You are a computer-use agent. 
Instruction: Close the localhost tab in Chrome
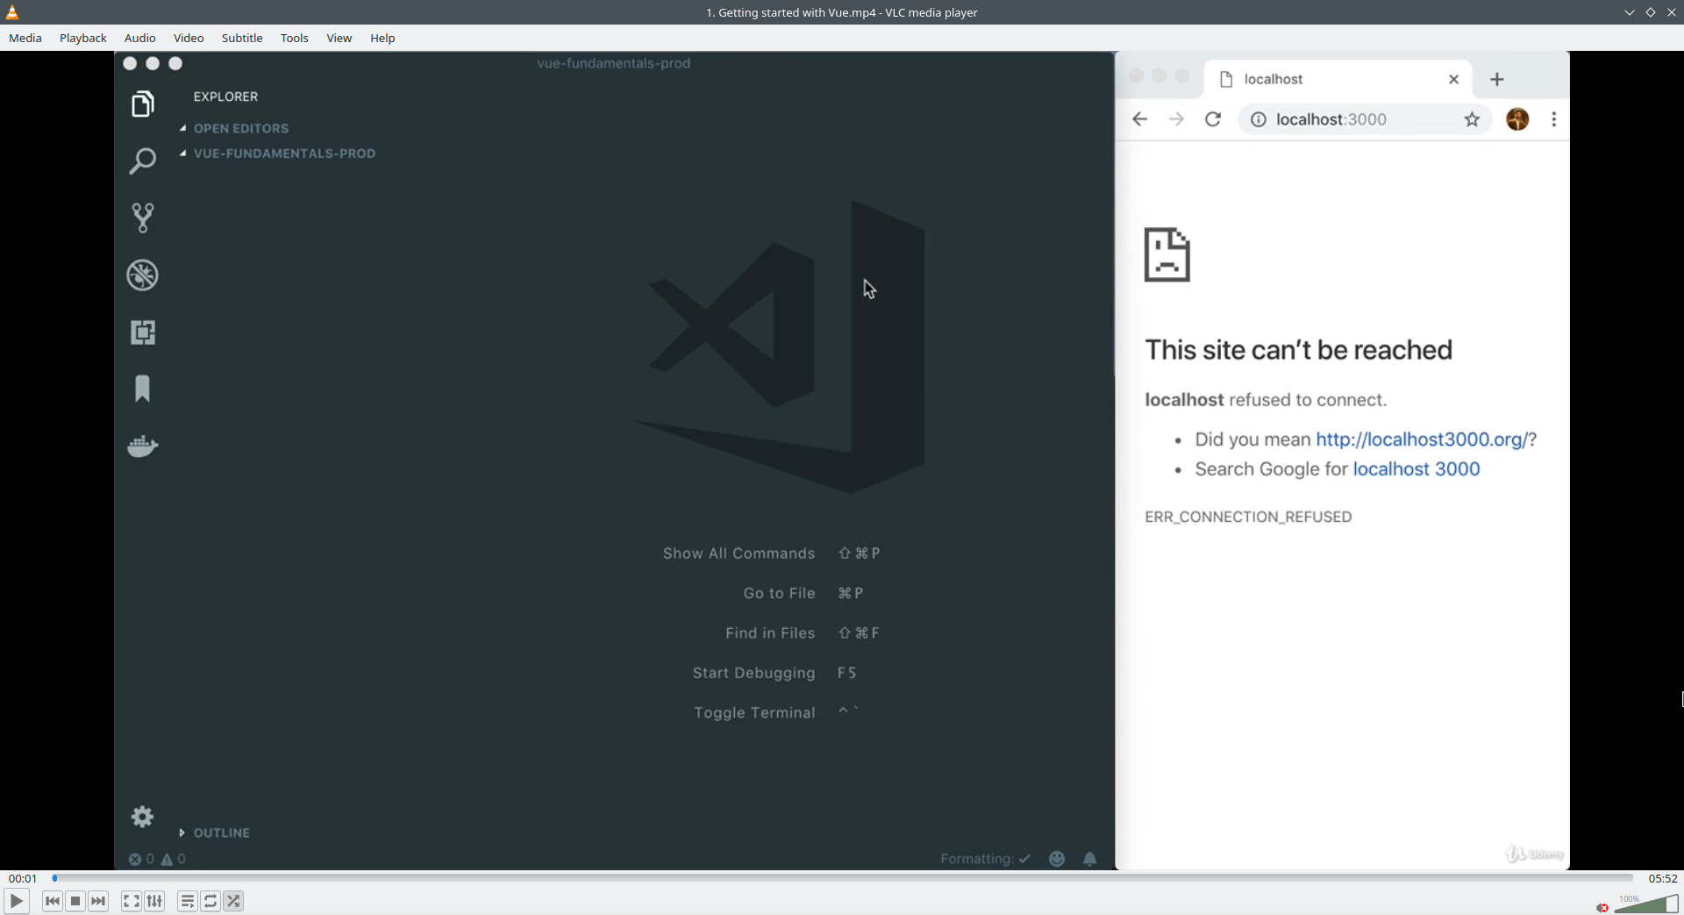pyautogui.click(x=1453, y=79)
